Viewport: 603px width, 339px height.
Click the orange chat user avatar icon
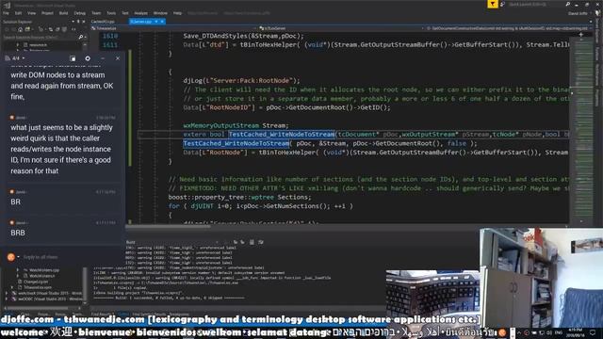tap(10, 257)
